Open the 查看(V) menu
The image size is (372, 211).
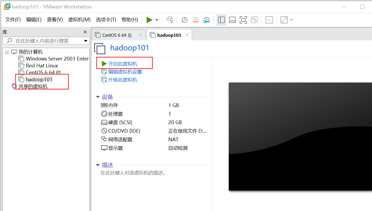pos(55,20)
